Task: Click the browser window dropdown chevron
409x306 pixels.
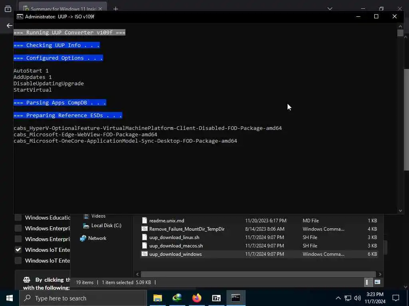Action: 330,9
